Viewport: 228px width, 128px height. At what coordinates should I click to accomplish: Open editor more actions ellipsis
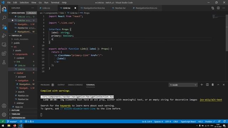224,8
